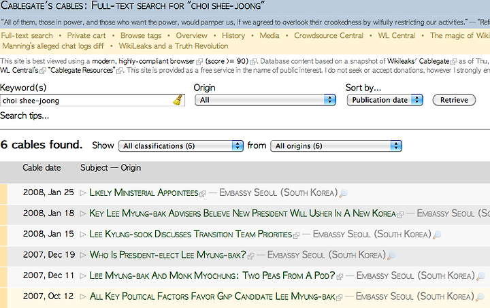The width and height of the screenshot is (490, 308).
Task: Click the yellow marker beside 2008, Jan 25
Action: click(x=3, y=194)
